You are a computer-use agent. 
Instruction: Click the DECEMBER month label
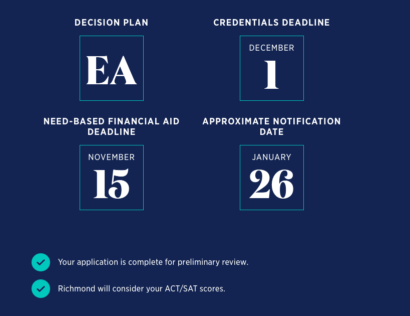click(x=272, y=48)
